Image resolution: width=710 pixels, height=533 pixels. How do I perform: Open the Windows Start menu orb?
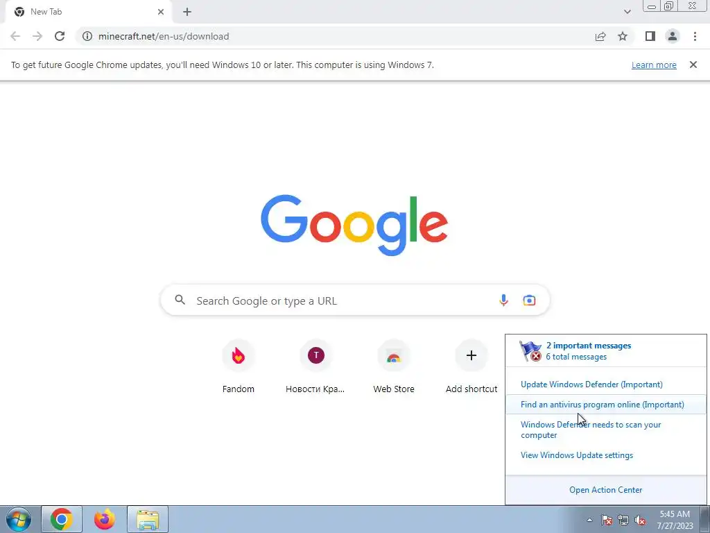[x=19, y=519]
